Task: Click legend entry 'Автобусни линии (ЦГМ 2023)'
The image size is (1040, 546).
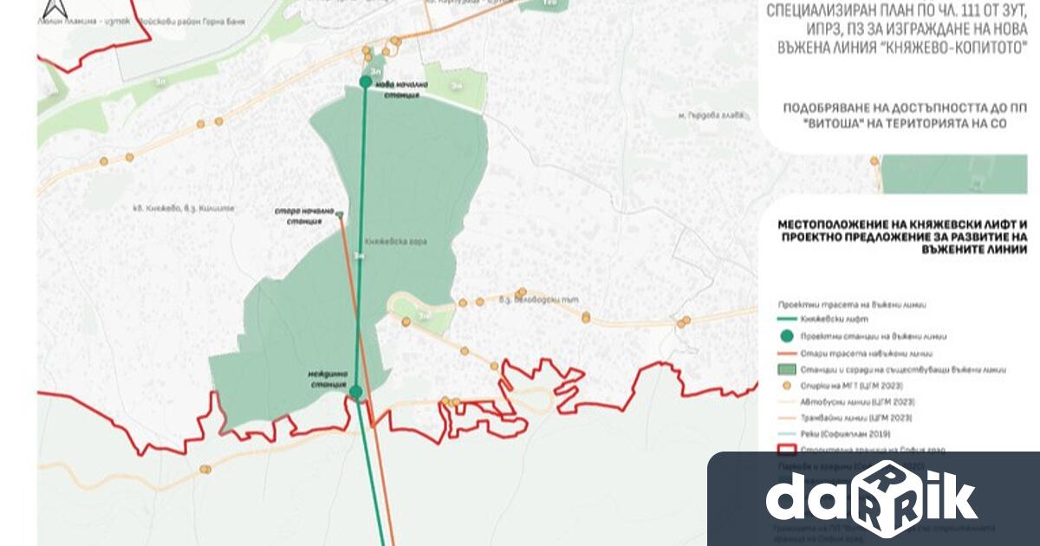Action: (x=858, y=402)
